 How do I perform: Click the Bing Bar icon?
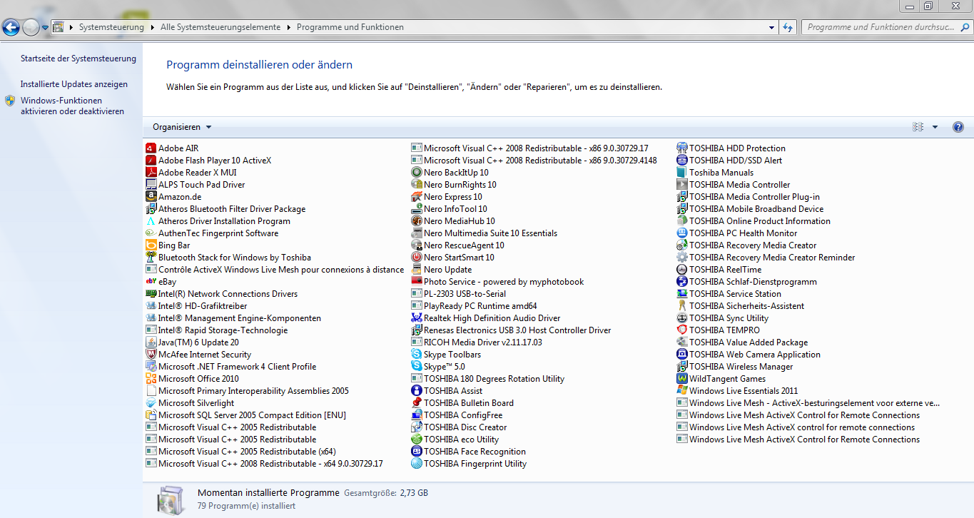151,245
